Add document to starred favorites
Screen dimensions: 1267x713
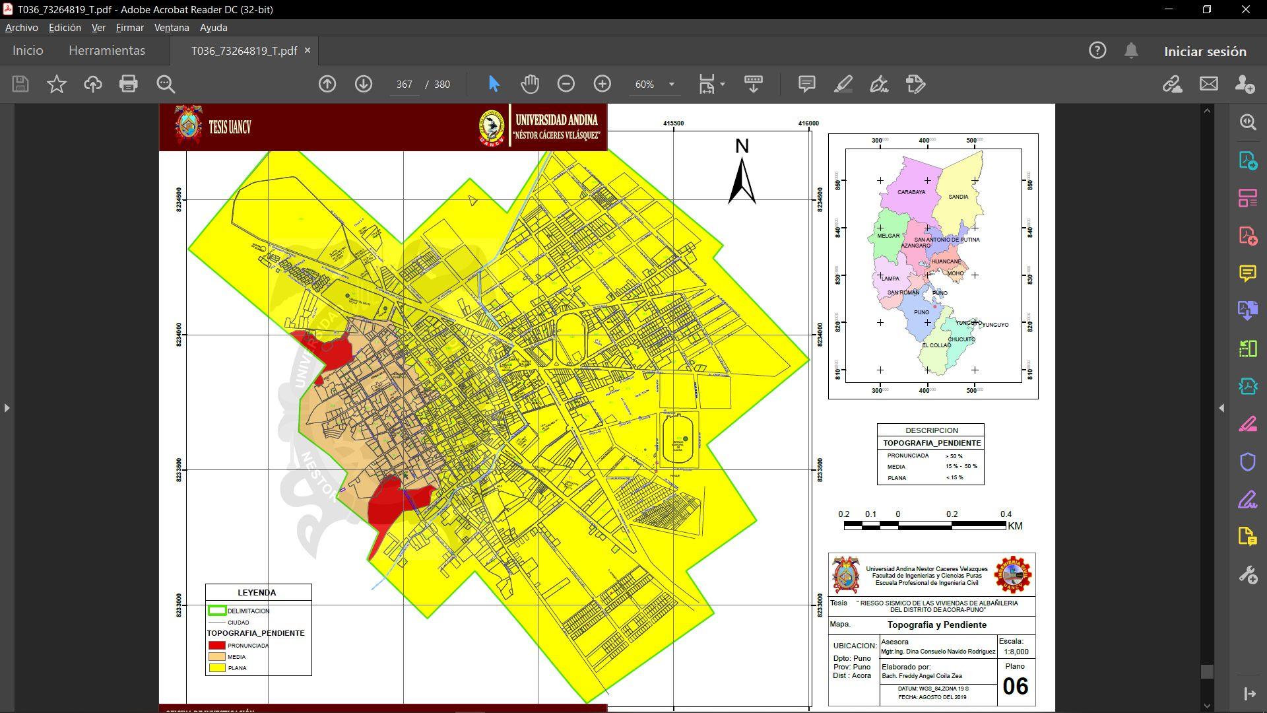point(57,84)
